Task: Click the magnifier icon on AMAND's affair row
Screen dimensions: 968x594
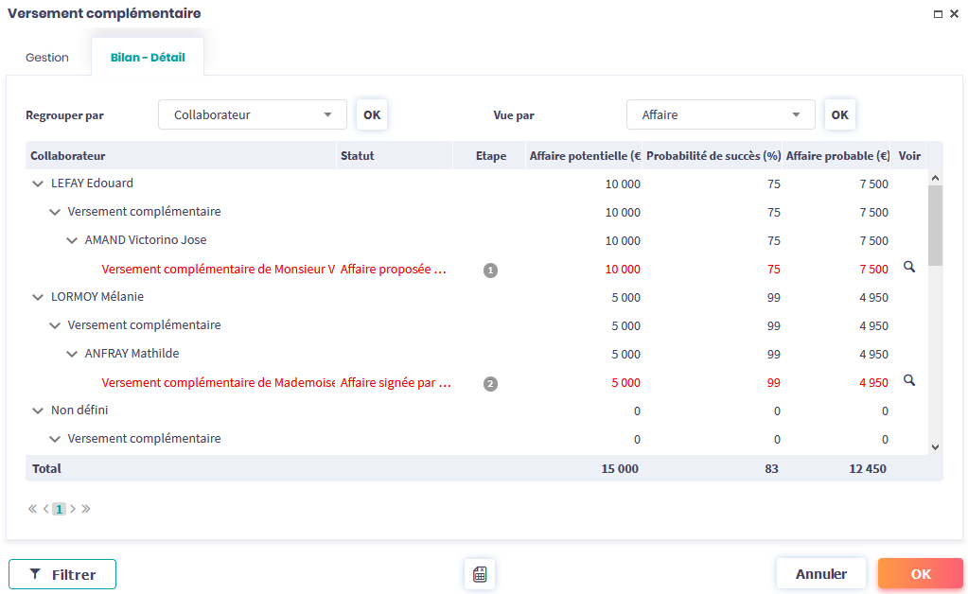Action: pyautogui.click(x=909, y=268)
